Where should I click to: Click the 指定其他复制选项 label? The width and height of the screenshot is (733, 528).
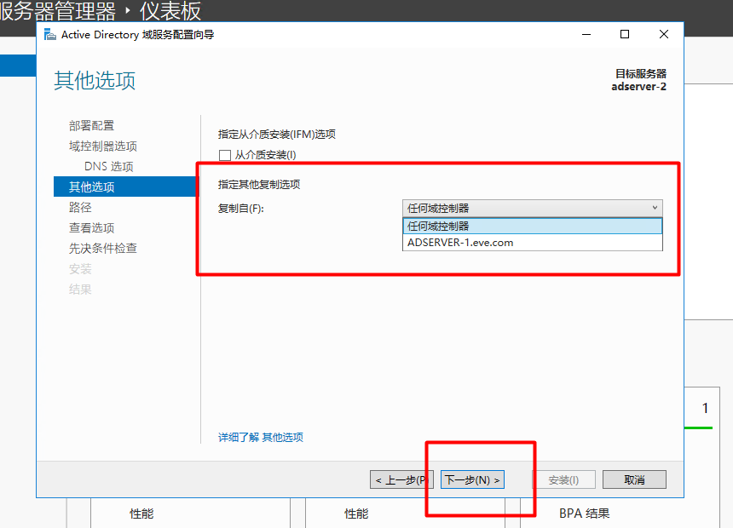(x=259, y=185)
